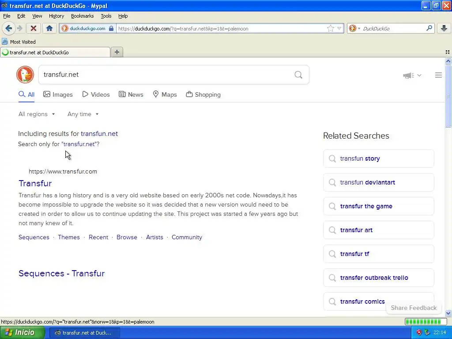Open the View menu

[37, 16]
